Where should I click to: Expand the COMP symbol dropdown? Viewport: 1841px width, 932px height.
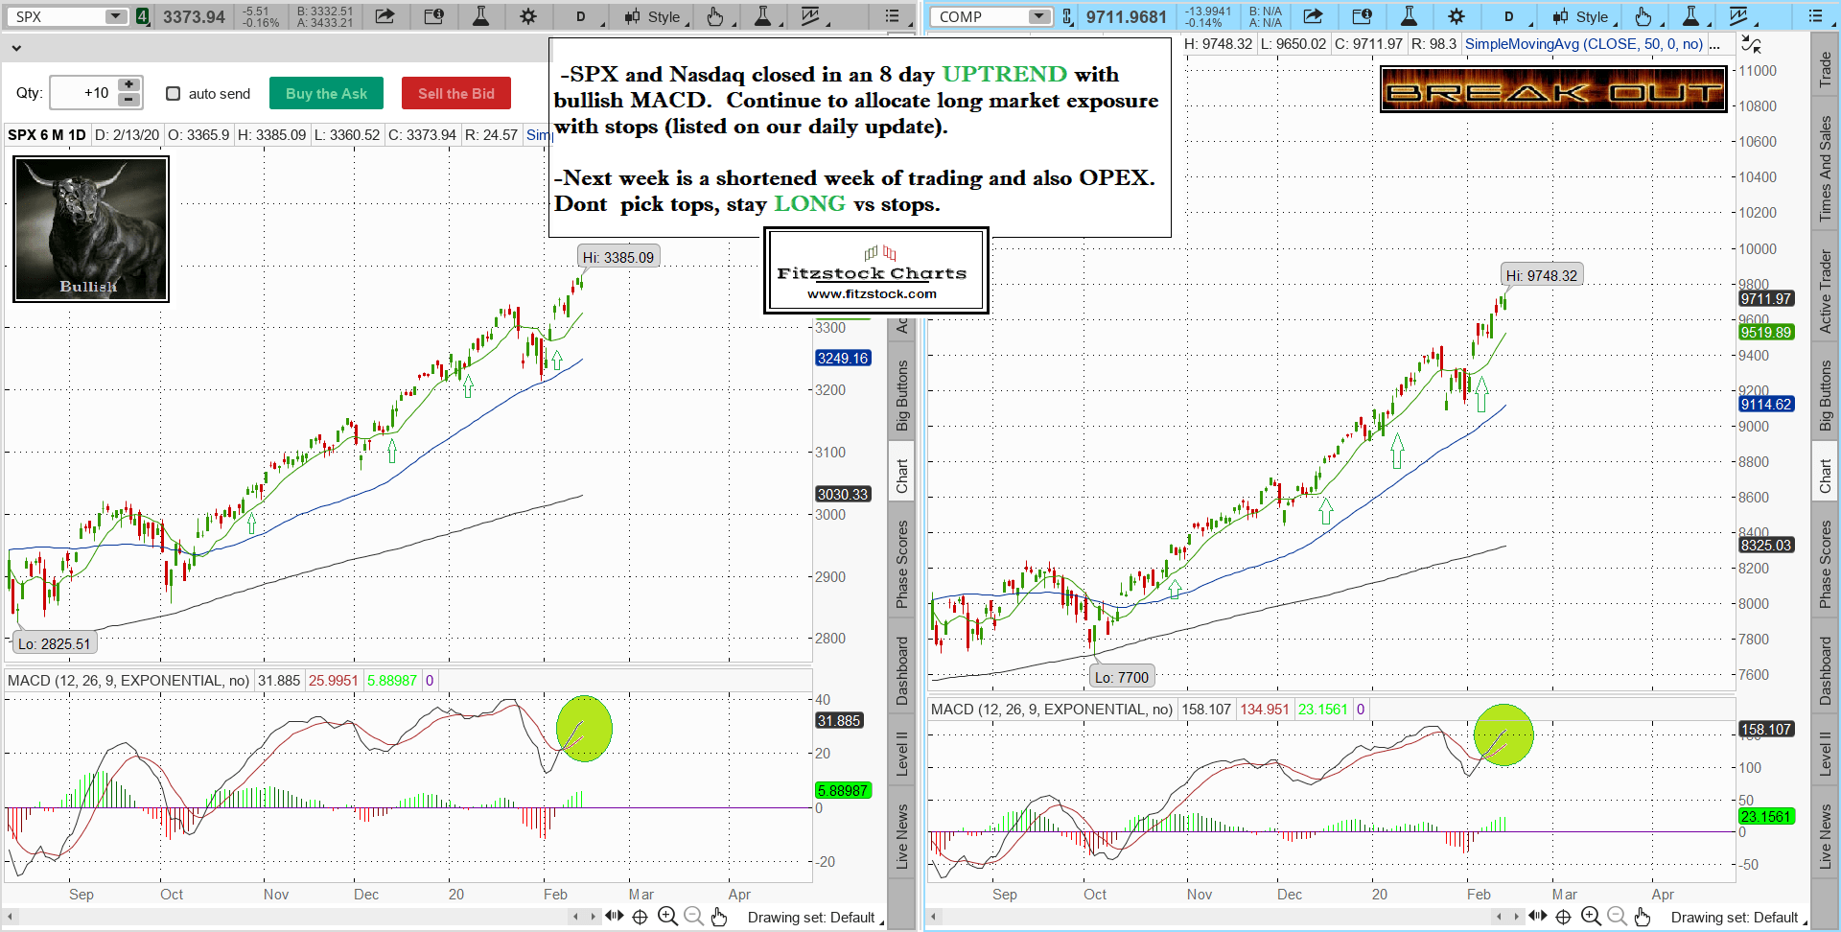pos(1038,16)
